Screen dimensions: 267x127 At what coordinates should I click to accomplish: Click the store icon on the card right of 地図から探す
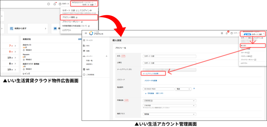[x=55, y=29]
